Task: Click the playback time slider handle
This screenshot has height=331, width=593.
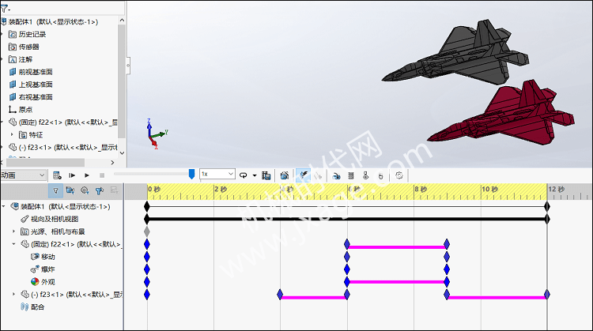Action: pyautogui.click(x=192, y=174)
